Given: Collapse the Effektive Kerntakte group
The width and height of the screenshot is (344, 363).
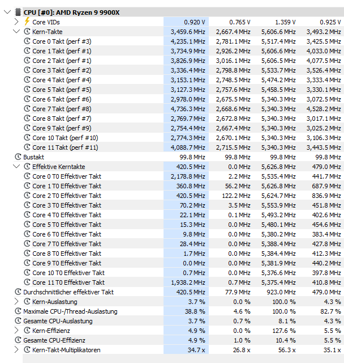Looking at the screenshot, I should coord(16,166).
